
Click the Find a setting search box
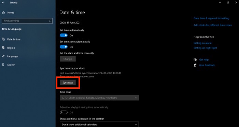(27, 21)
